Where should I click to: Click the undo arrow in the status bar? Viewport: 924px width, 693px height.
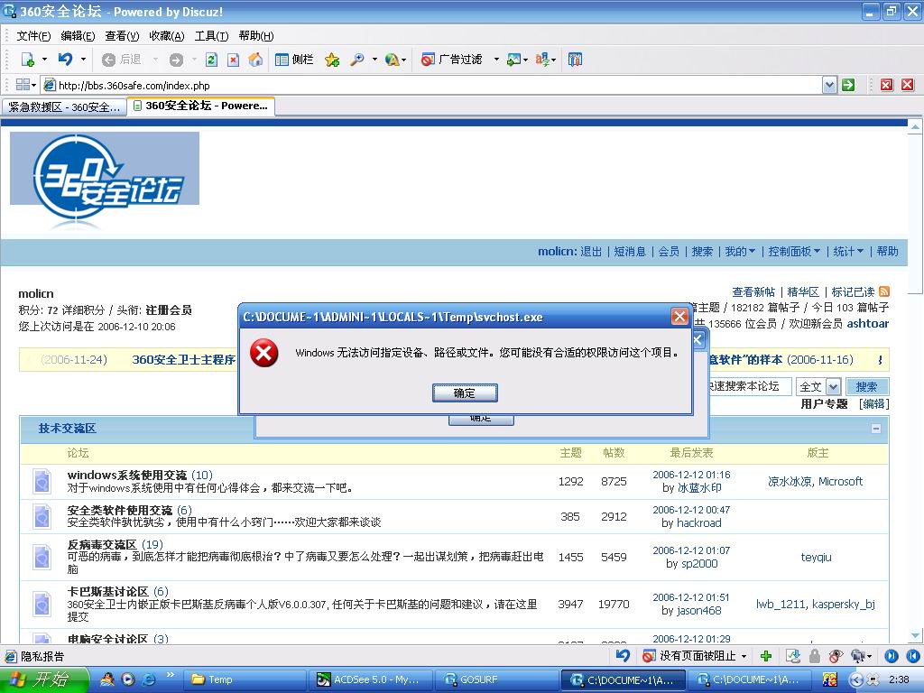(x=623, y=655)
